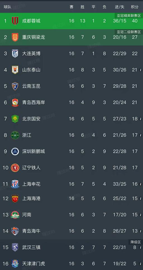The image size is (143, 270).
Task: Click the 辽宁铁人 round badge
Action: (15, 168)
